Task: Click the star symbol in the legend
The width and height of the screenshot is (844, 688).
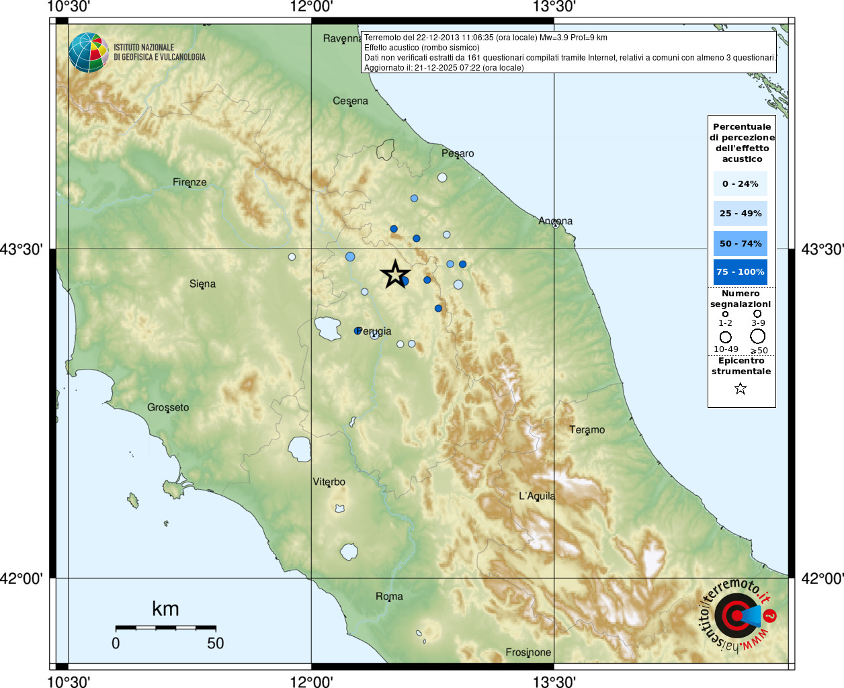Action: tap(741, 388)
